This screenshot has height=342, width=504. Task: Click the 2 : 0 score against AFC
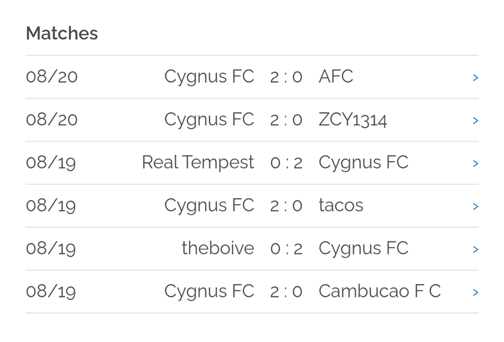[x=286, y=77]
